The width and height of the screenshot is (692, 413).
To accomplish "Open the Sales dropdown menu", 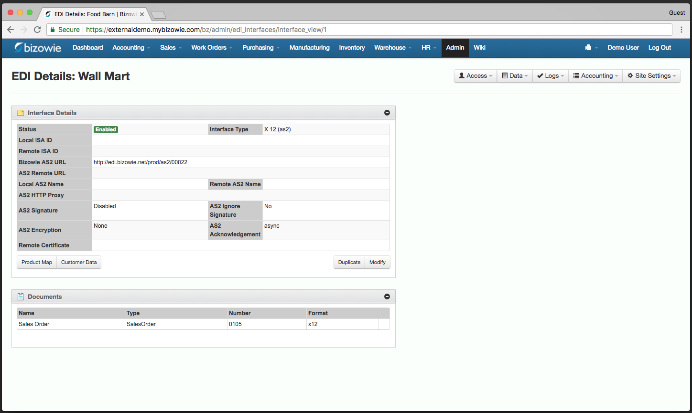I will pyautogui.click(x=171, y=48).
